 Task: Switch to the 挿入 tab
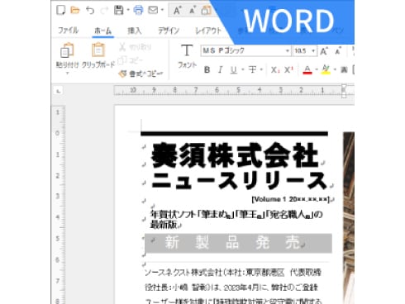click(x=135, y=31)
